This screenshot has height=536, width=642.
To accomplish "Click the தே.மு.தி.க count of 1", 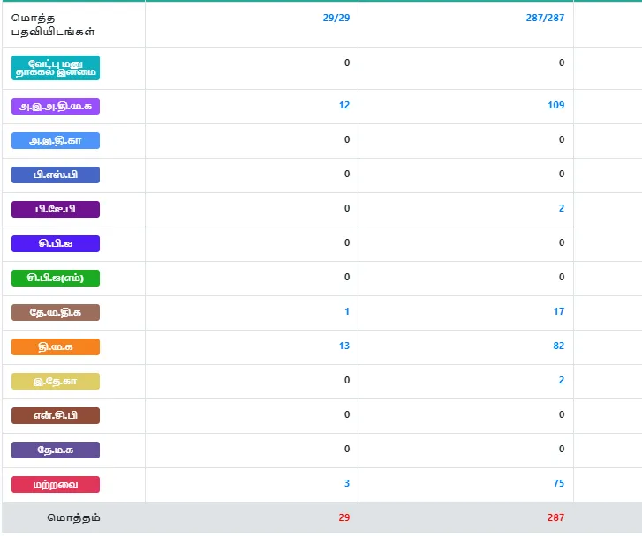I will pyautogui.click(x=347, y=311).
